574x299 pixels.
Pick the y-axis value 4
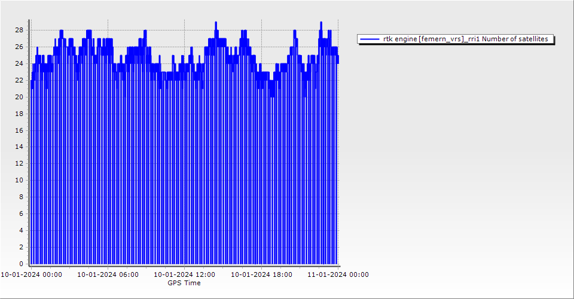click(x=21, y=230)
